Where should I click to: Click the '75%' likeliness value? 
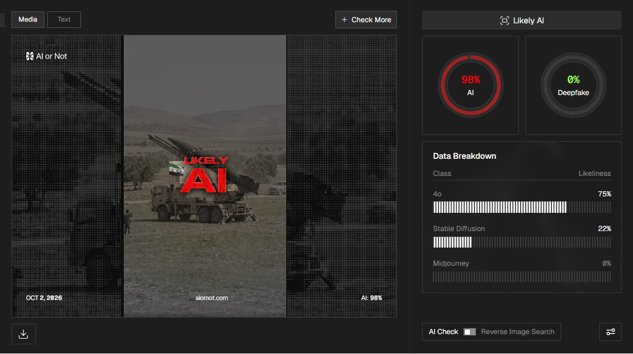tap(604, 194)
